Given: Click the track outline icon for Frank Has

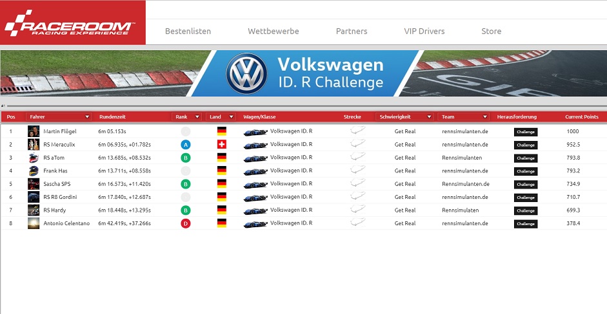Looking at the screenshot, I should pos(357,171).
